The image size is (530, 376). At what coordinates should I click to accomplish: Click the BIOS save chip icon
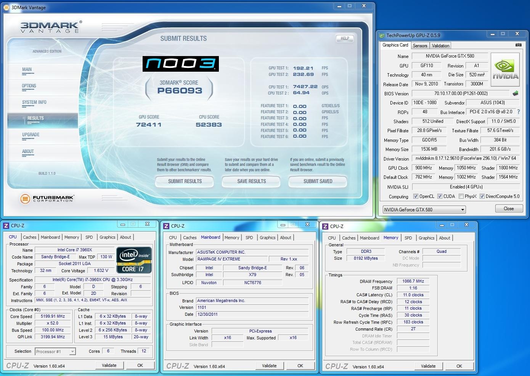tap(515, 93)
